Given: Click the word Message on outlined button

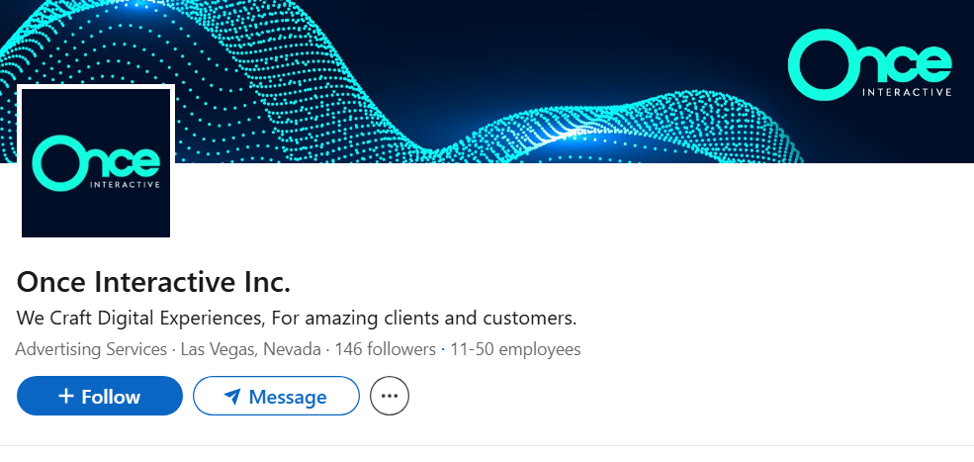Looking at the screenshot, I should click(288, 397).
